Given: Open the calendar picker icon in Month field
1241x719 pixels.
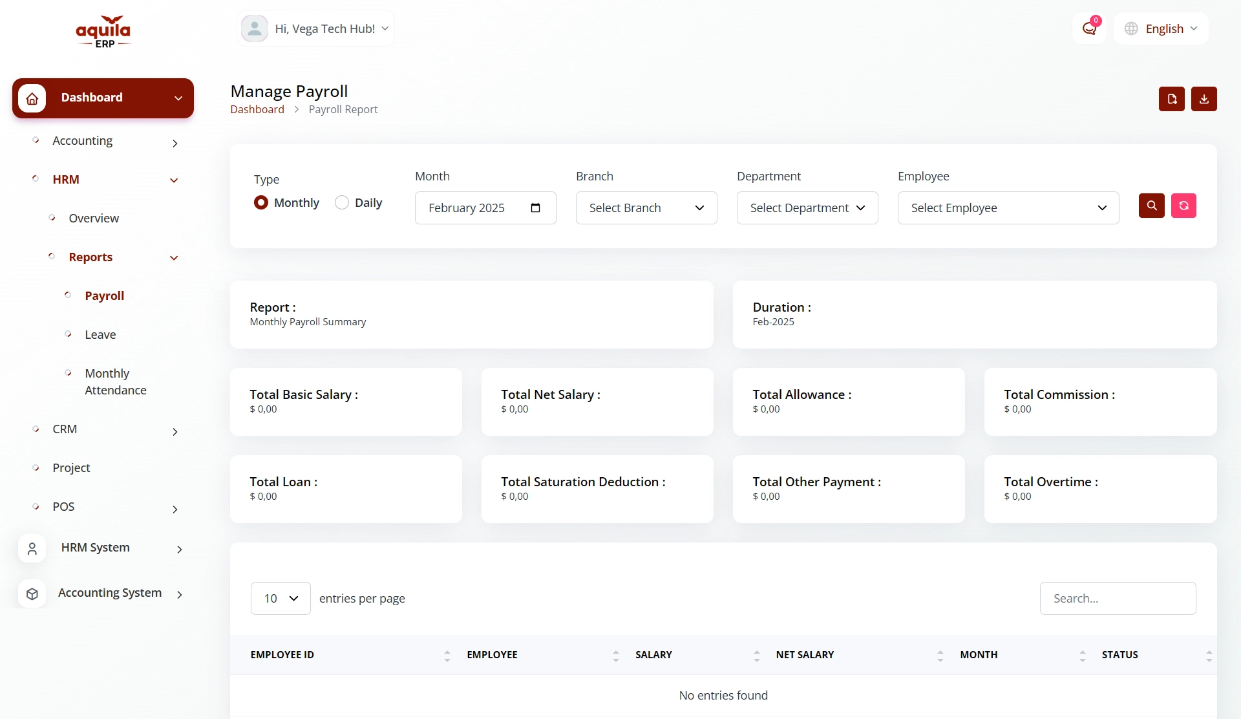Looking at the screenshot, I should [x=535, y=208].
